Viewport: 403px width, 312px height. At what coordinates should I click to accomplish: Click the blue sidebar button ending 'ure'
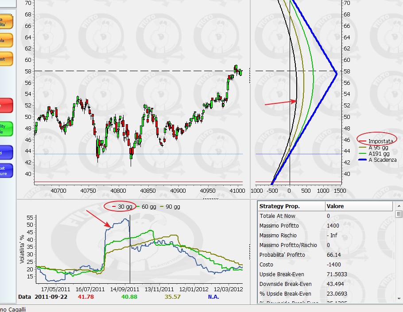point(6,171)
